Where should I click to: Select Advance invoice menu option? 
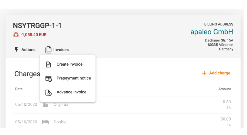pyautogui.click(x=71, y=92)
